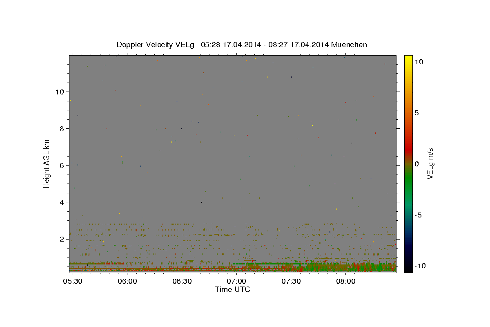Click the Muenchen location text in title
The height and width of the screenshot is (327, 490).
click(x=349, y=45)
